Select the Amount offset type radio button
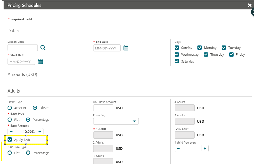 coord(10,108)
